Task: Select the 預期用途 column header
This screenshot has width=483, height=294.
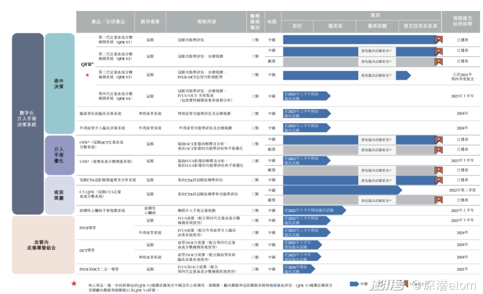Action: point(206,22)
